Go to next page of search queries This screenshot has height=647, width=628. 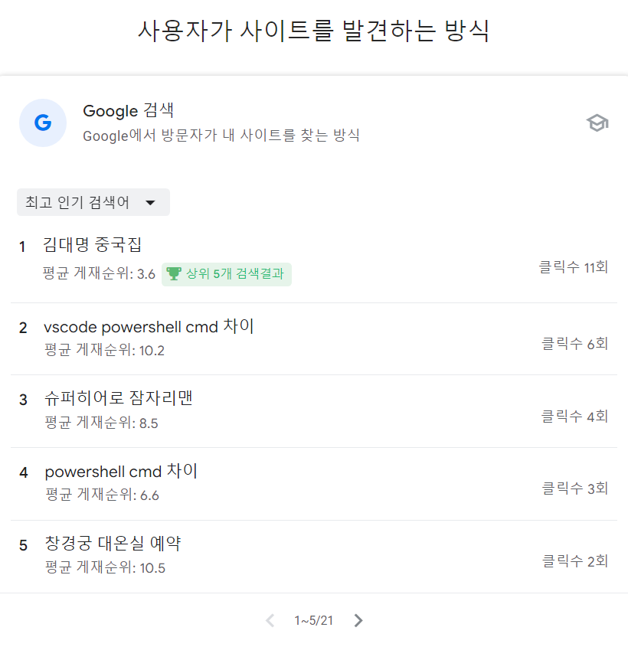pyautogui.click(x=358, y=620)
